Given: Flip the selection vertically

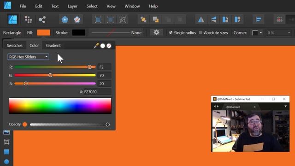Looking at the screenshot, I should click(213, 19).
